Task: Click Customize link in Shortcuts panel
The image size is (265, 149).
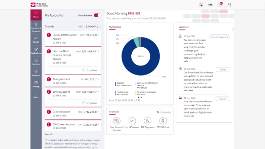Action: coord(164,112)
